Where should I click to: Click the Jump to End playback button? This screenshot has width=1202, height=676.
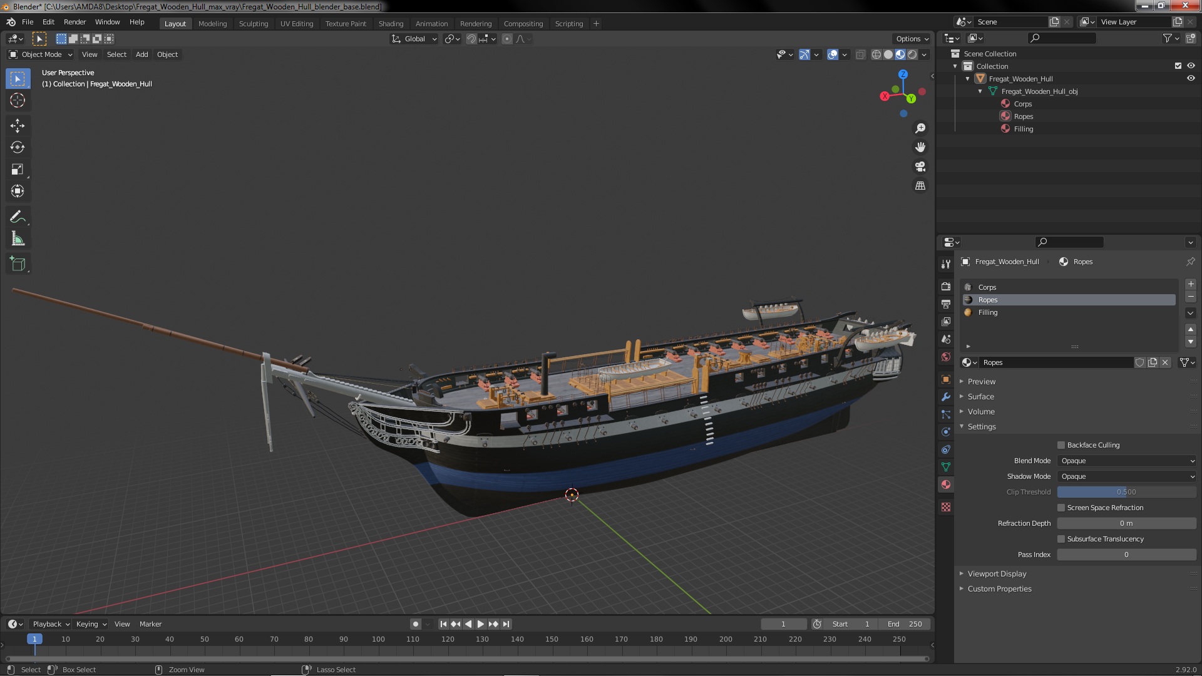coord(506,624)
